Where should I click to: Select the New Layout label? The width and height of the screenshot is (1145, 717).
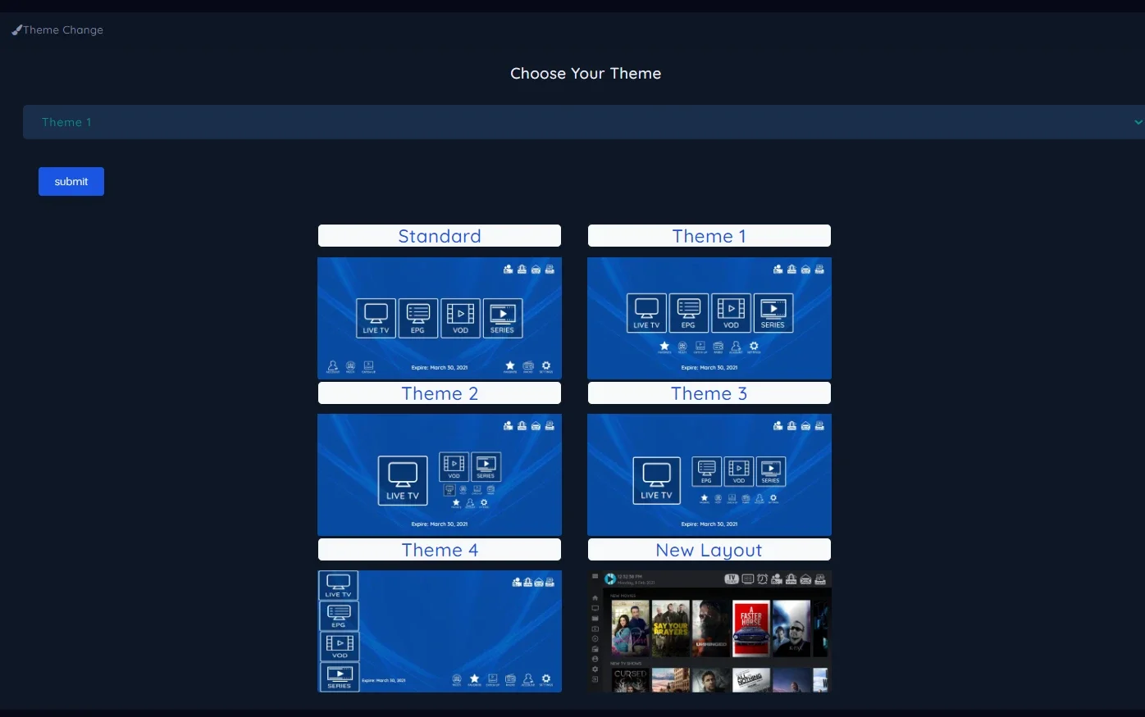709,550
